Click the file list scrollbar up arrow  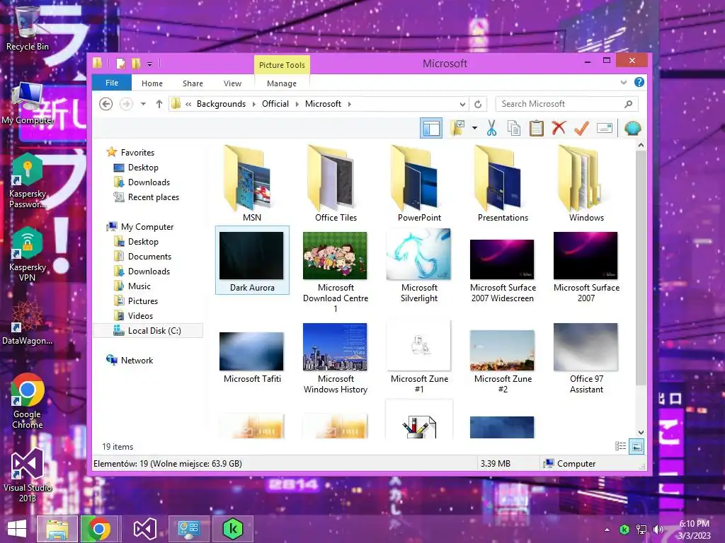tap(641, 145)
